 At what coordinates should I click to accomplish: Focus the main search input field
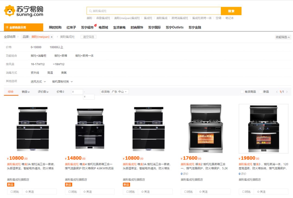pyautogui.click(x=154, y=11)
